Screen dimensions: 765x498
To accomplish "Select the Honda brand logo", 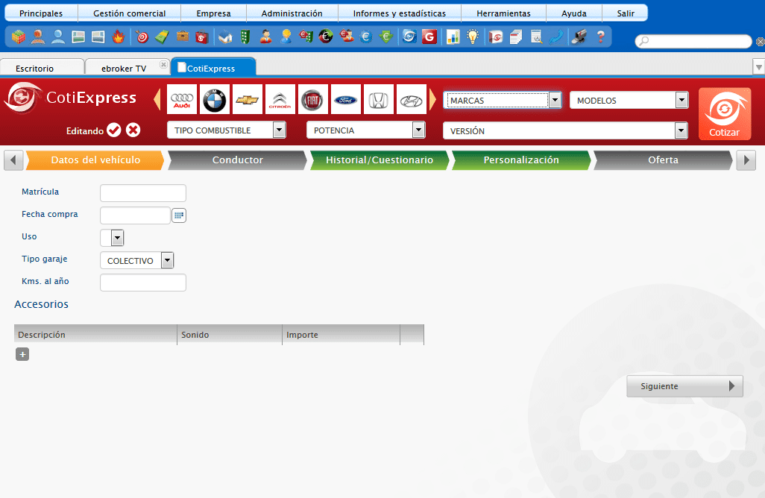I will (379, 99).
